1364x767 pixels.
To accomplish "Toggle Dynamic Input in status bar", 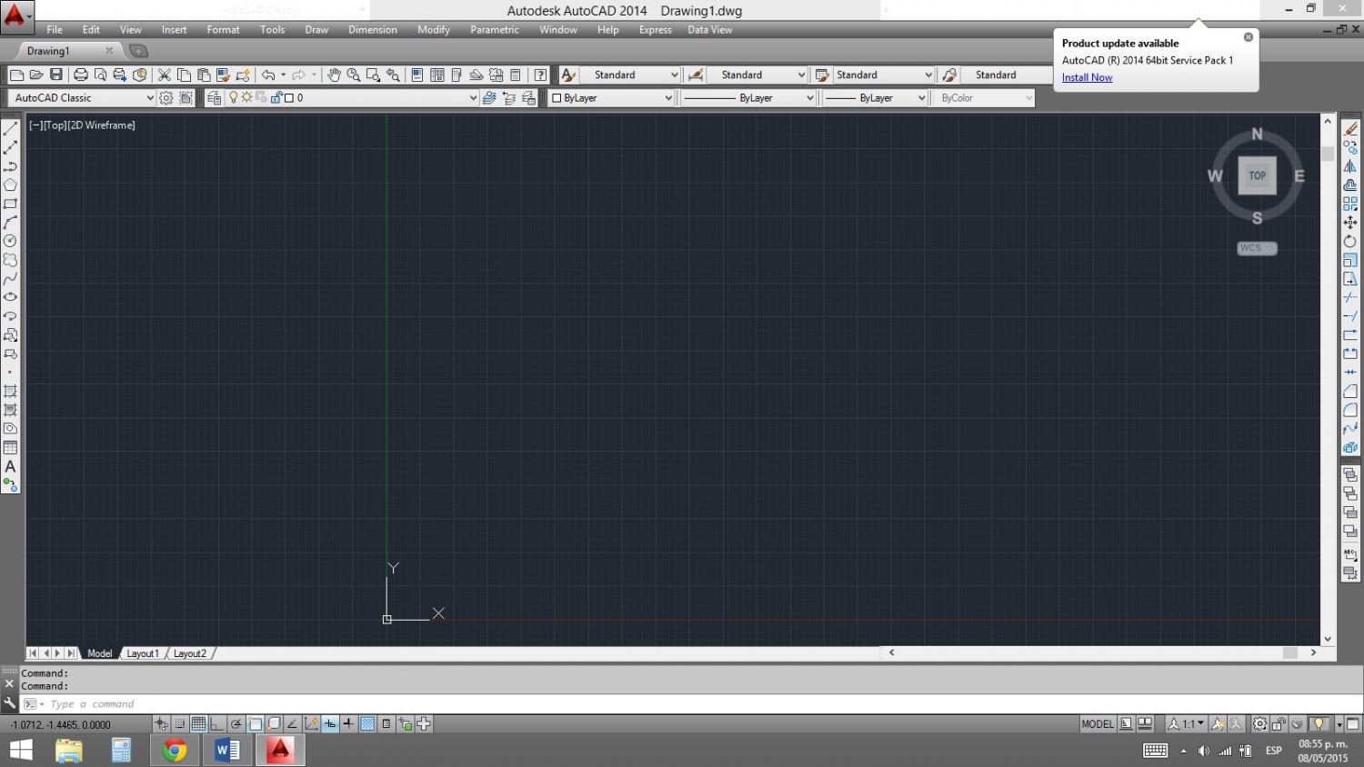I will (330, 724).
